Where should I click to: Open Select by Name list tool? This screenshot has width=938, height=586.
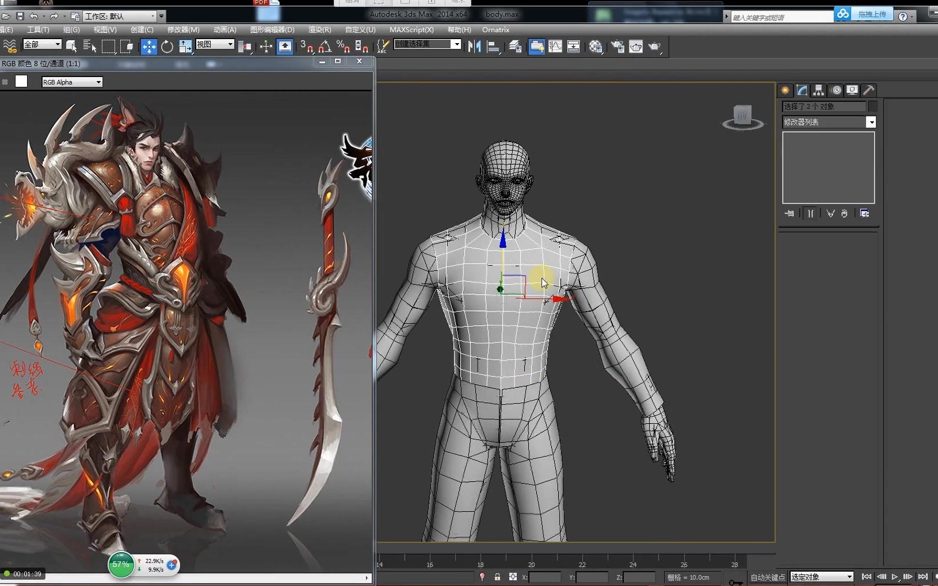[x=89, y=46]
